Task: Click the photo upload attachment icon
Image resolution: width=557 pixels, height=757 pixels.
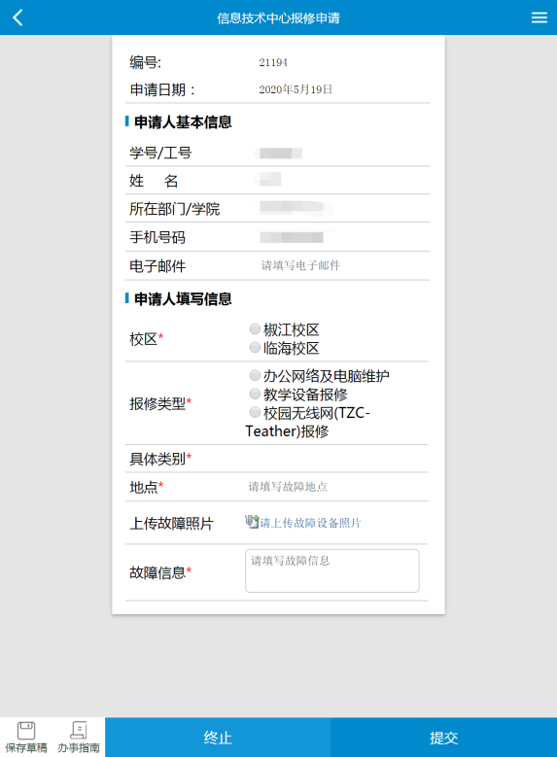Action: click(x=252, y=522)
